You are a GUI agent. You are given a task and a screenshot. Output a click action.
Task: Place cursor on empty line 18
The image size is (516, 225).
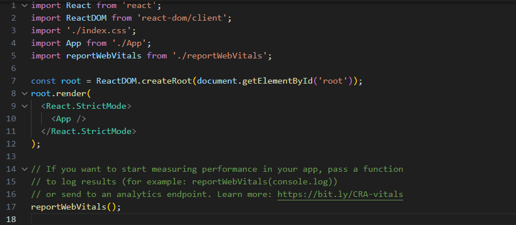(x=273, y=219)
